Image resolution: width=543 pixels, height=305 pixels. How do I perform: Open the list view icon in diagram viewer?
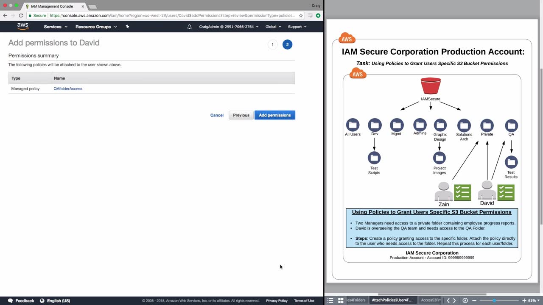(330, 300)
